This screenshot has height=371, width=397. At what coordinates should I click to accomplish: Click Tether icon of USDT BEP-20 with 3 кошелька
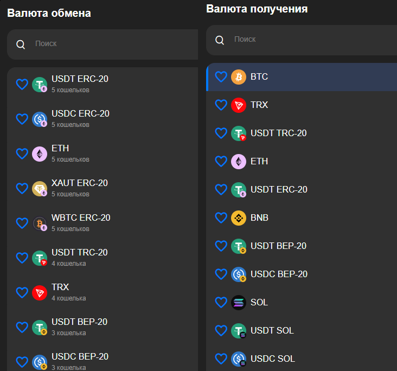click(40, 328)
